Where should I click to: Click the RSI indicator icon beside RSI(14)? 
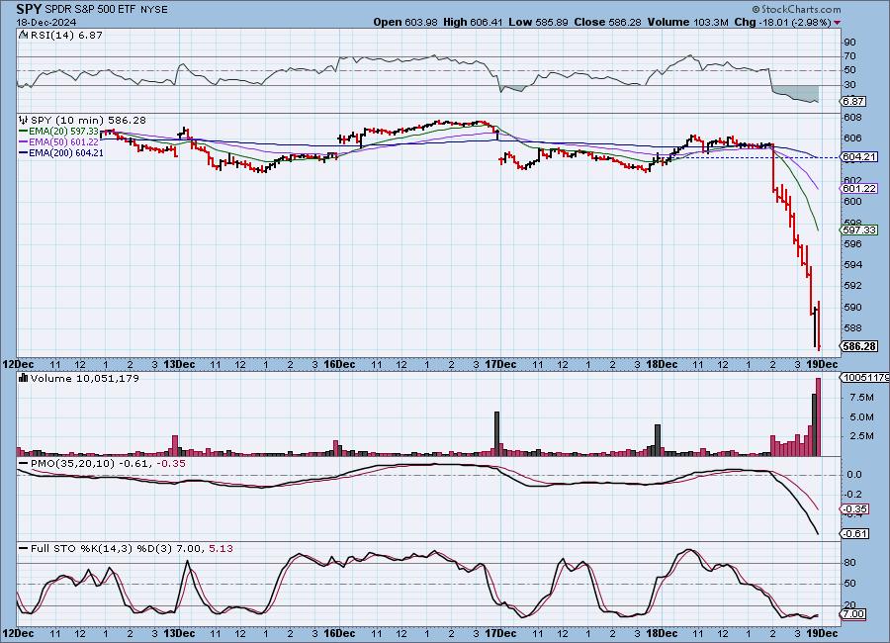coord(24,35)
